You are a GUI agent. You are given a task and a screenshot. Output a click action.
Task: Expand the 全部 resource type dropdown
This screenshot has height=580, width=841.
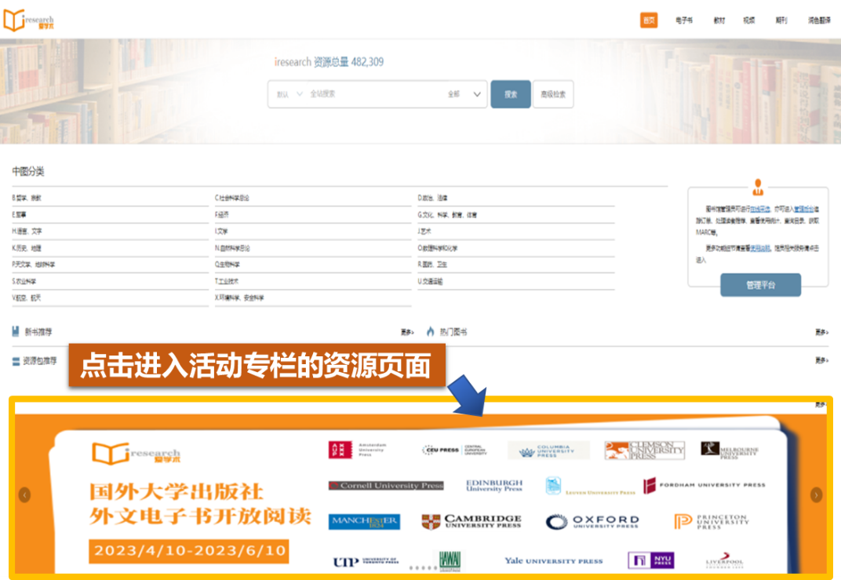464,94
